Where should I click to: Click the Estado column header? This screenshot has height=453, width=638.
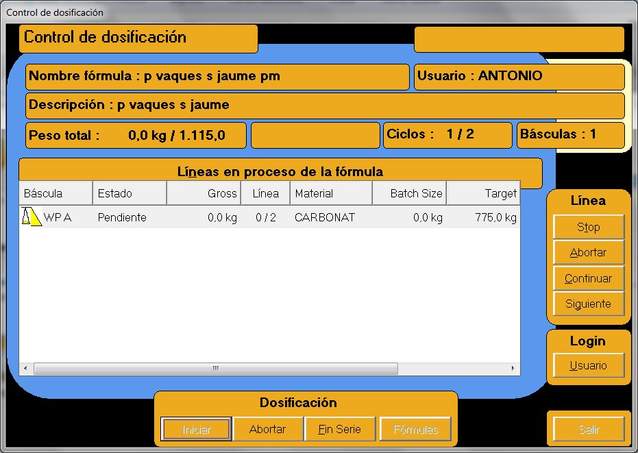130,193
